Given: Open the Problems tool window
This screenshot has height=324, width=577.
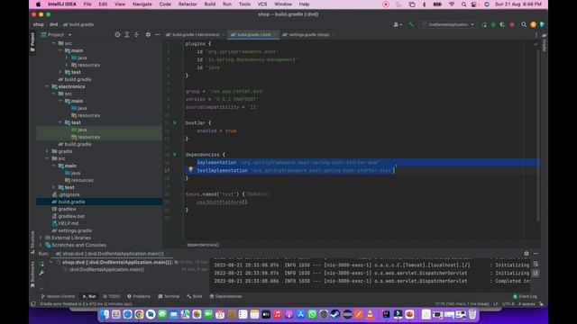Looking at the screenshot, I should coord(139,296).
